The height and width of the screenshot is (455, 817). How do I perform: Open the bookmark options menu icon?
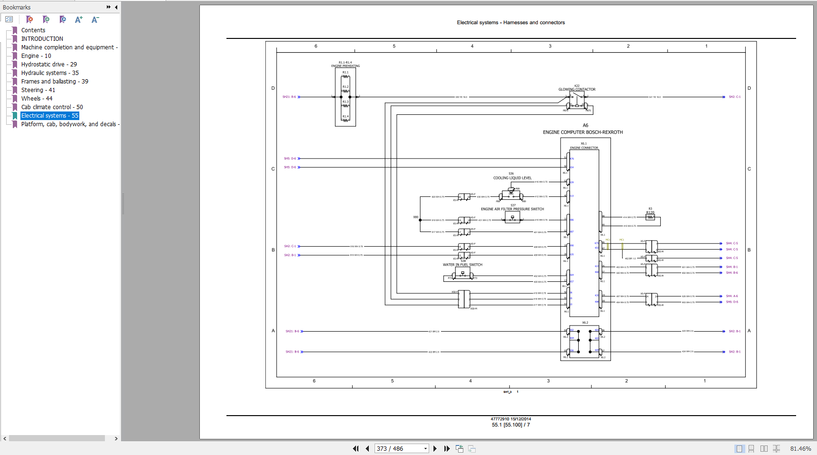coord(9,19)
